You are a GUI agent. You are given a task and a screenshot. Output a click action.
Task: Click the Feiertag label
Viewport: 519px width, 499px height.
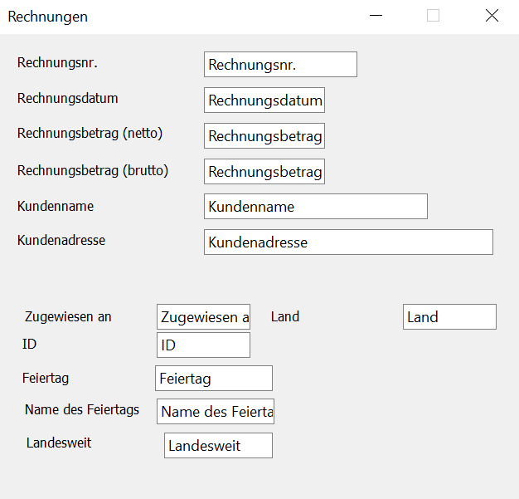(x=46, y=379)
